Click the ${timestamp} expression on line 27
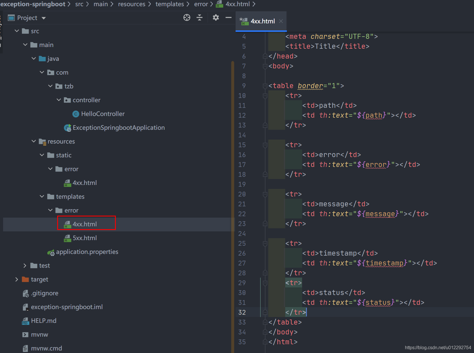 coord(382,263)
